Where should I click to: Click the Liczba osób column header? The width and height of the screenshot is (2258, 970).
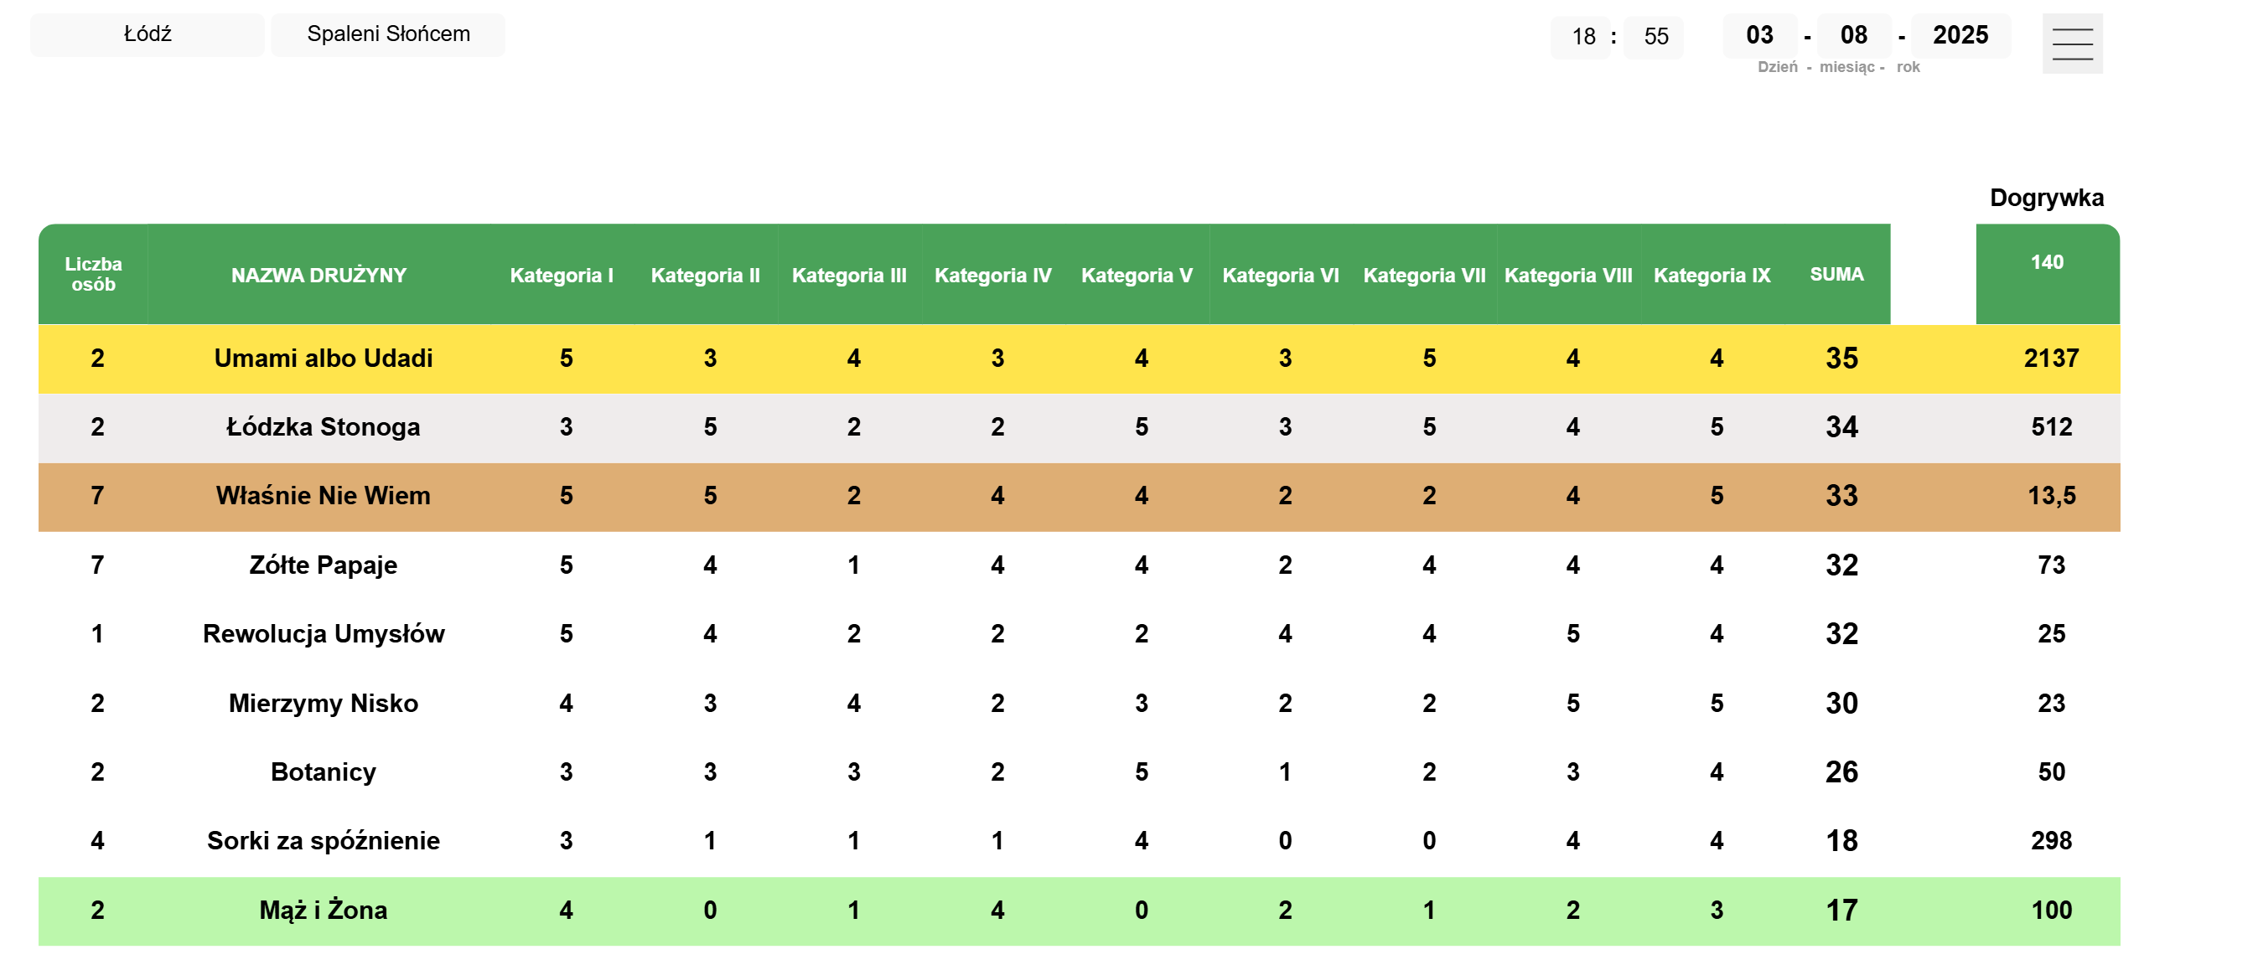click(94, 274)
